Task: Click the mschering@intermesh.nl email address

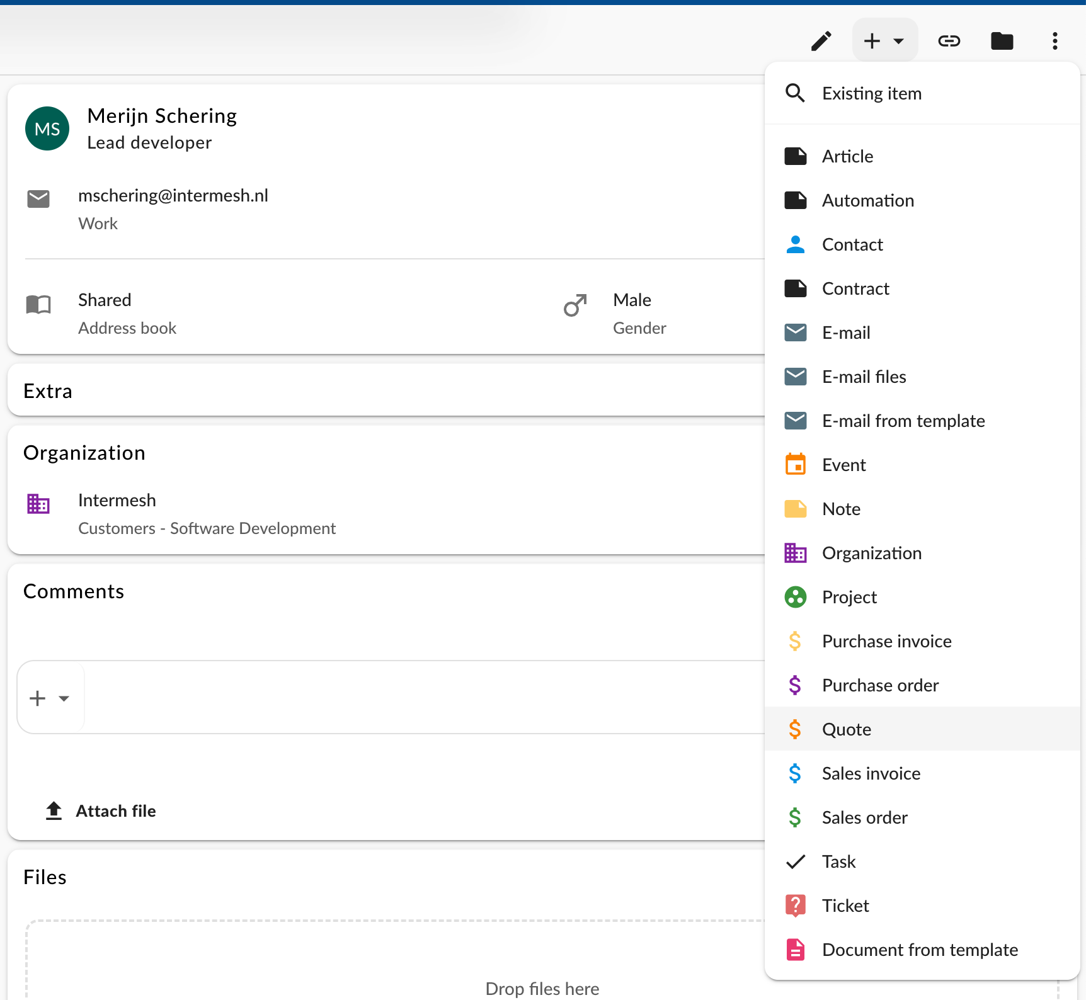Action: pos(173,196)
